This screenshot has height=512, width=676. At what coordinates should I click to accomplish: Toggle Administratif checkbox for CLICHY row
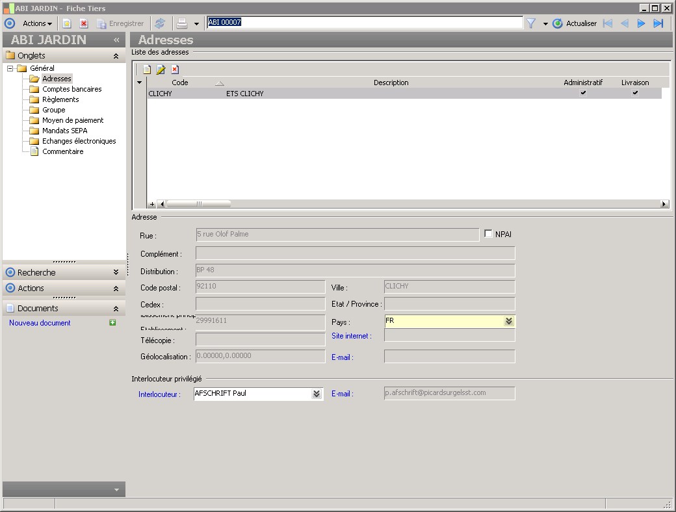[x=583, y=94]
